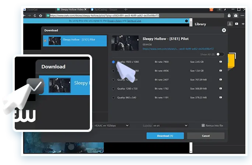Click the address bar URL field

pos(135,15)
